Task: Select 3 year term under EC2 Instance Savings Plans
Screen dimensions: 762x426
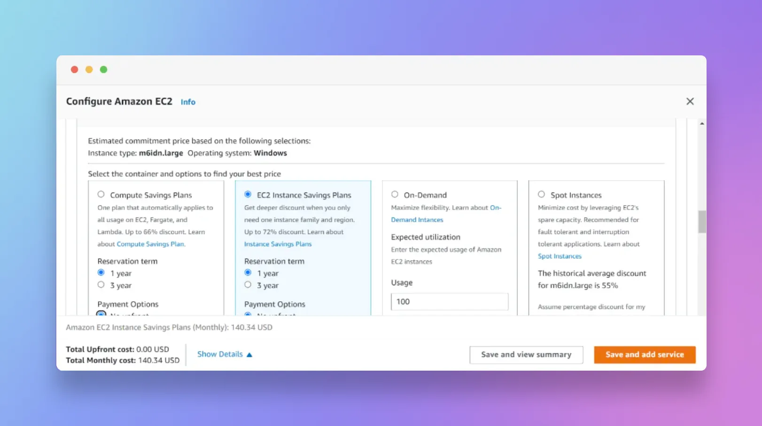Action: pos(248,285)
